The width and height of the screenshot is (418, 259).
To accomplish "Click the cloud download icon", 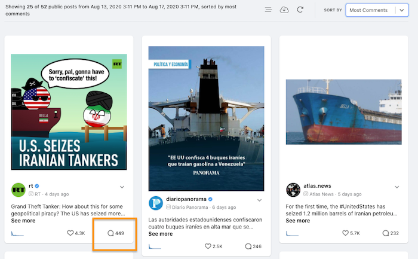I will [284, 10].
